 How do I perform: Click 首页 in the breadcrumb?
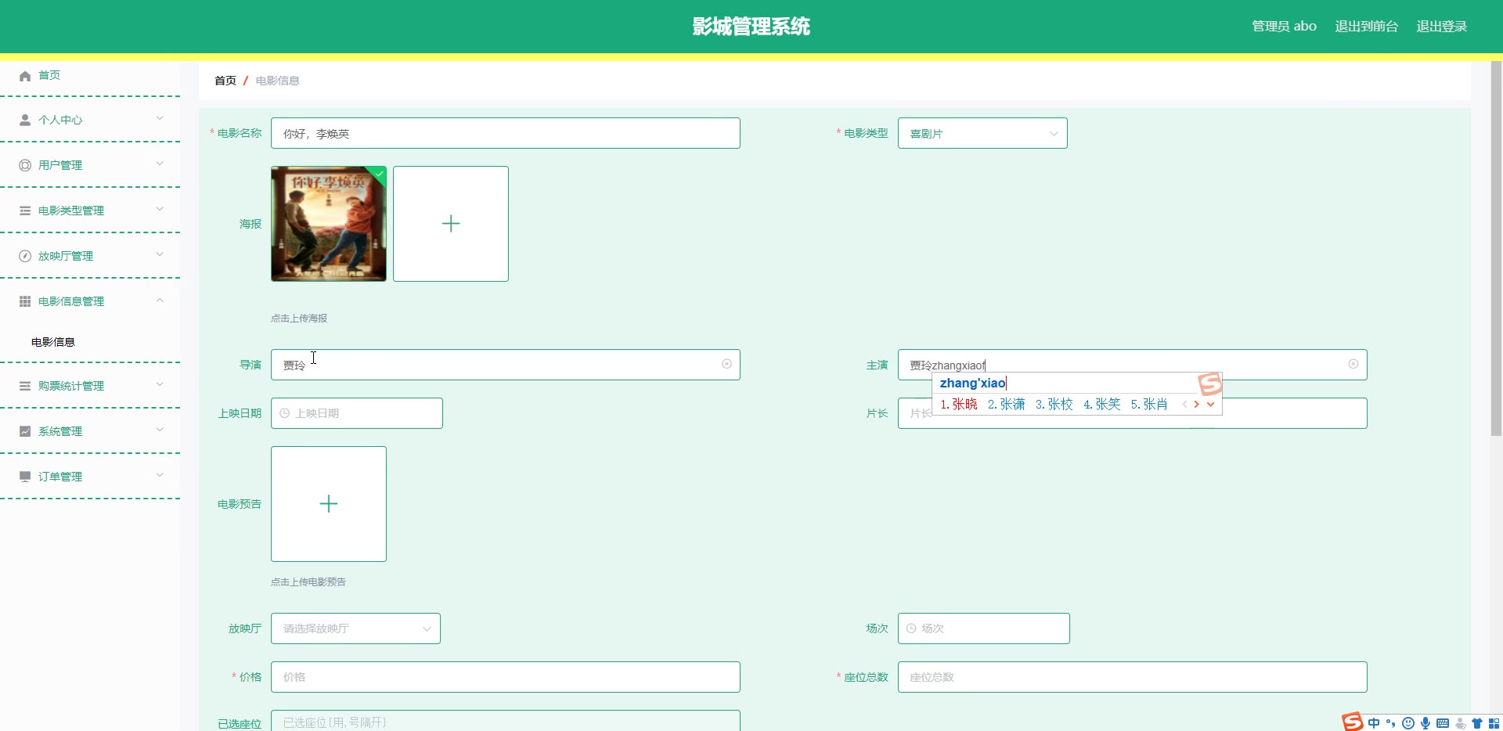225,81
